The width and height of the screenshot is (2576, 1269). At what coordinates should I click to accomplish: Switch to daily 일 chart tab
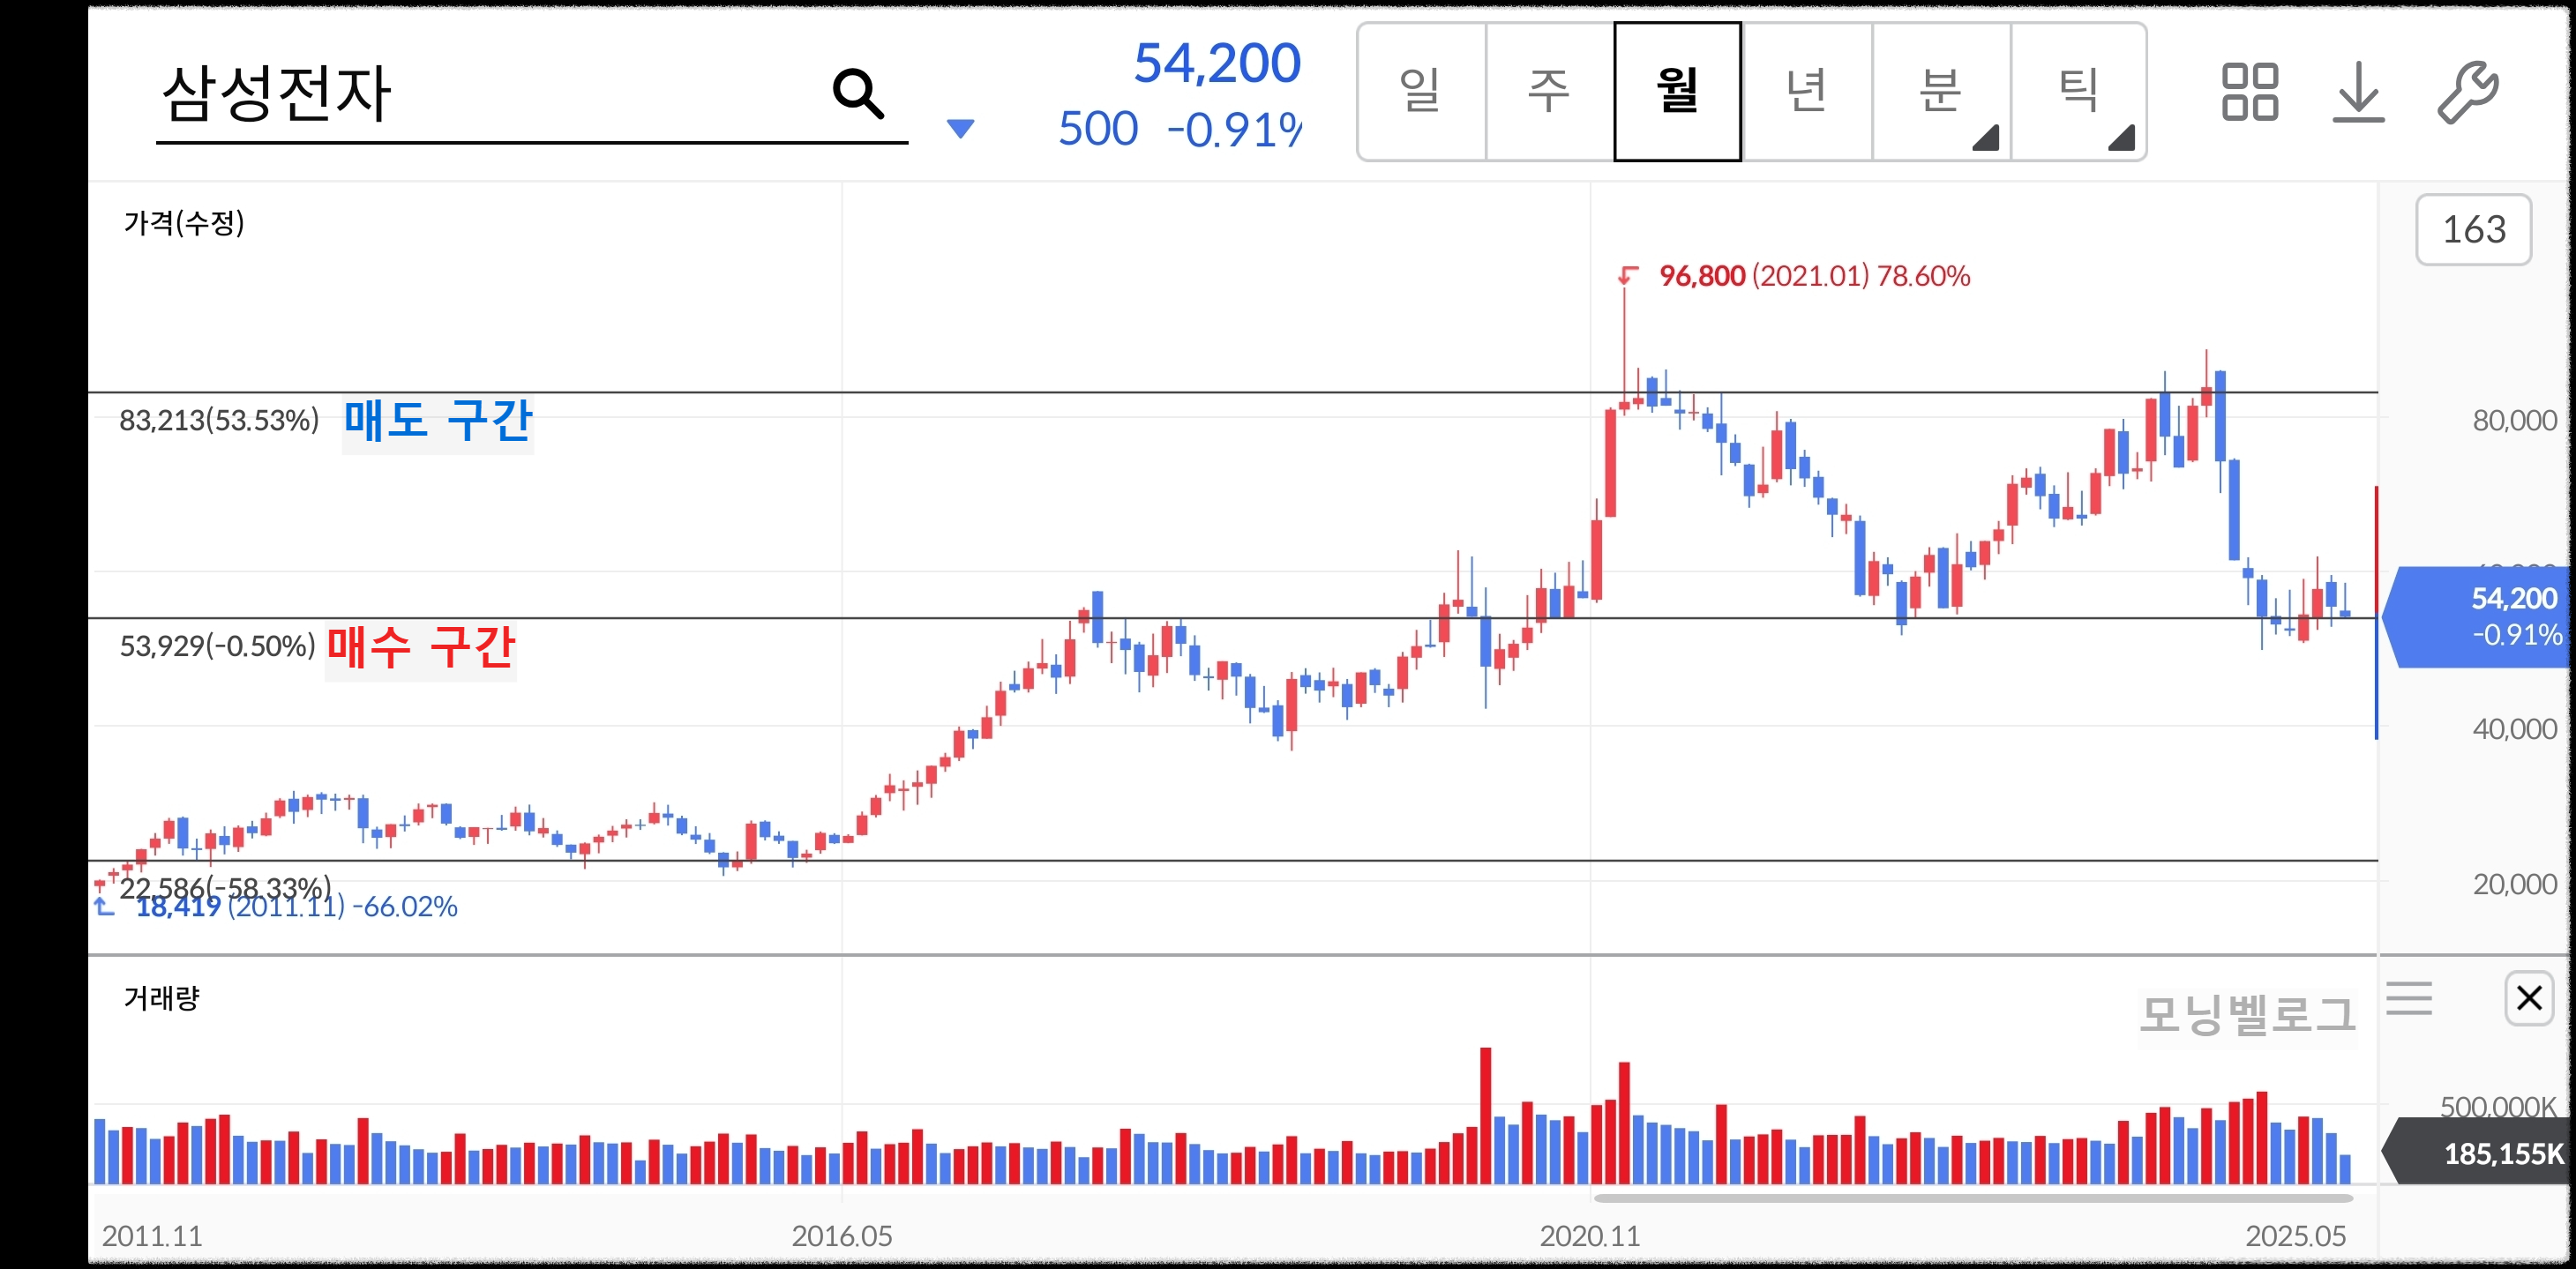[1421, 92]
